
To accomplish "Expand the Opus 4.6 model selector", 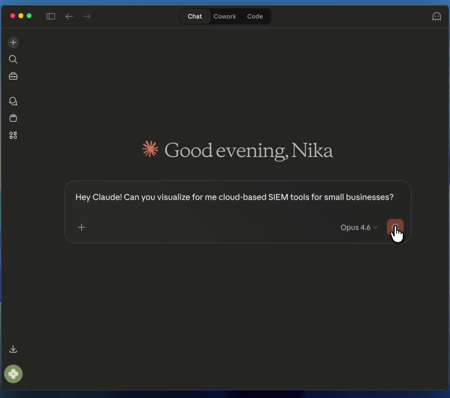I will click(x=359, y=227).
